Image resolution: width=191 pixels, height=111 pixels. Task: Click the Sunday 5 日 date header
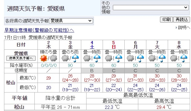[x=113, y=45]
